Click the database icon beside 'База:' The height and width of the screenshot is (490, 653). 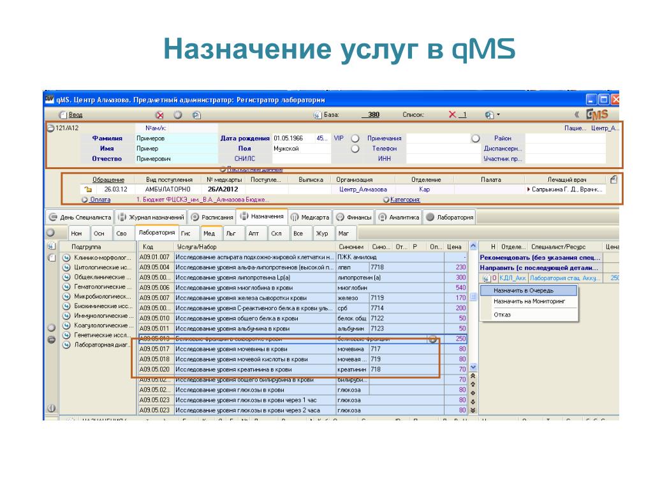(x=318, y=115)
